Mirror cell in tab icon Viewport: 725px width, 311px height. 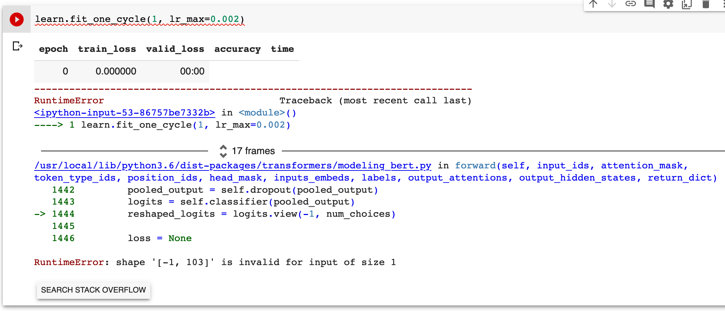(x=687, y=4)
